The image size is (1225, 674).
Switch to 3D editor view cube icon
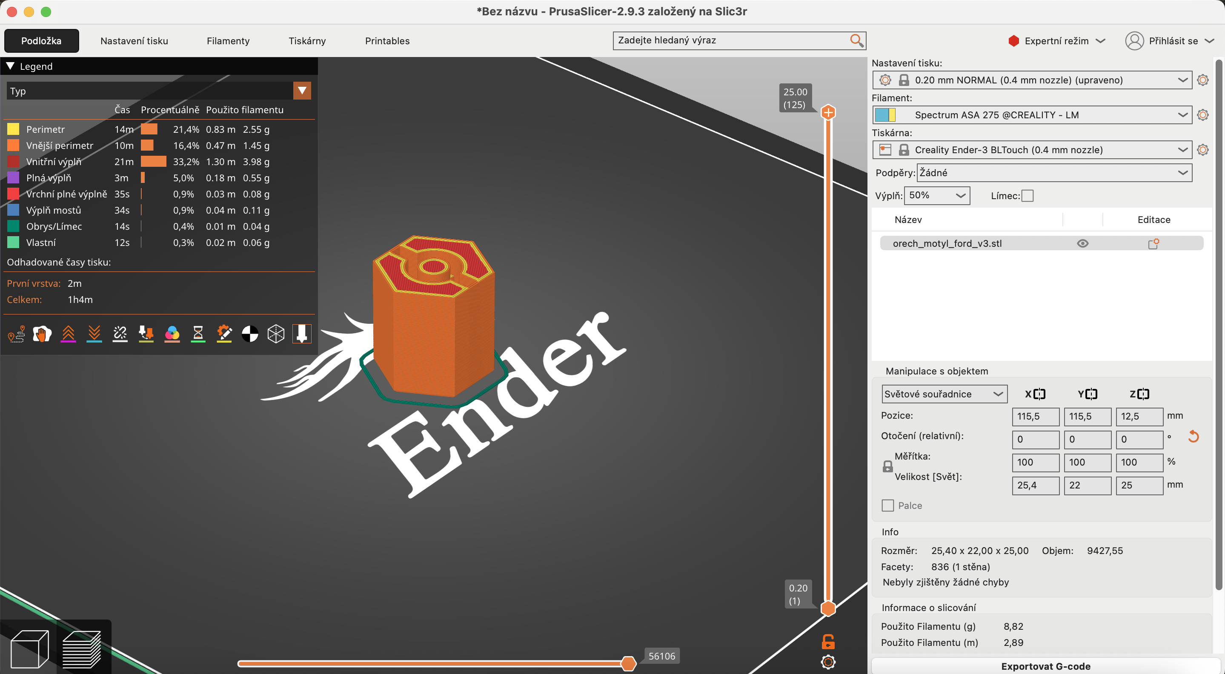tap(29, 649)
